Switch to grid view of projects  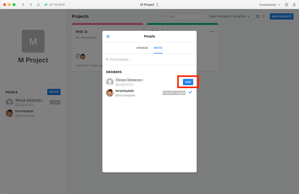click(258, 17)
